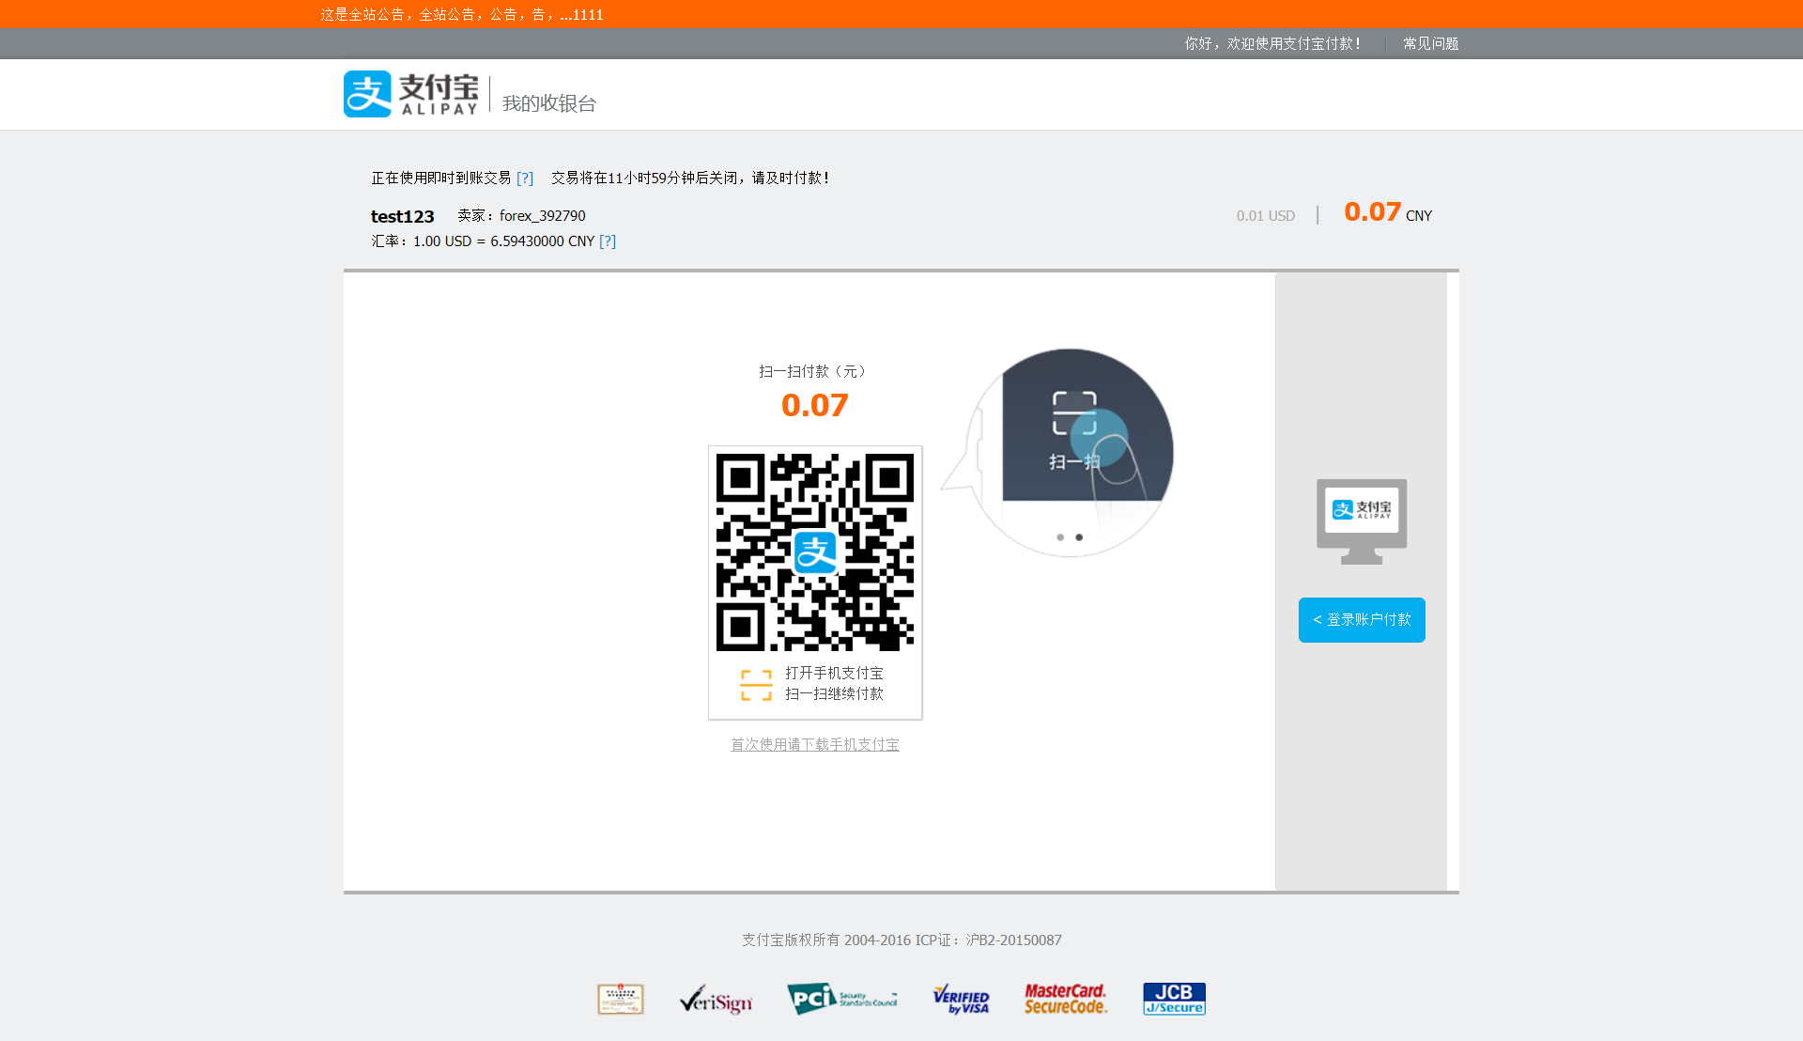Click the Alipay monitor icon in right sidebar
Image resolution: width=1803 pixels, height=1041 pixels.
1361,520
